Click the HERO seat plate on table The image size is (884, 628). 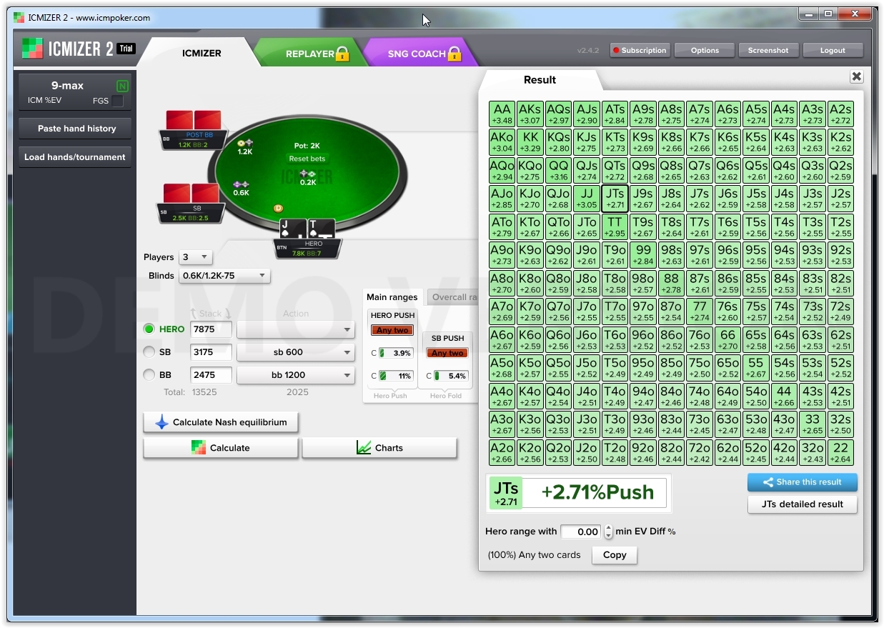(308, 249)
